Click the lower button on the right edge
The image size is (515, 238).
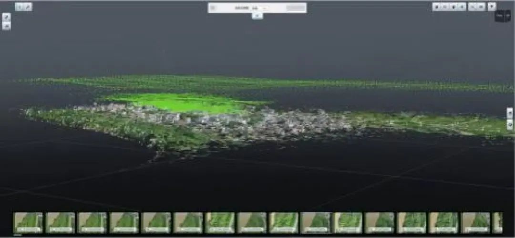510,125
